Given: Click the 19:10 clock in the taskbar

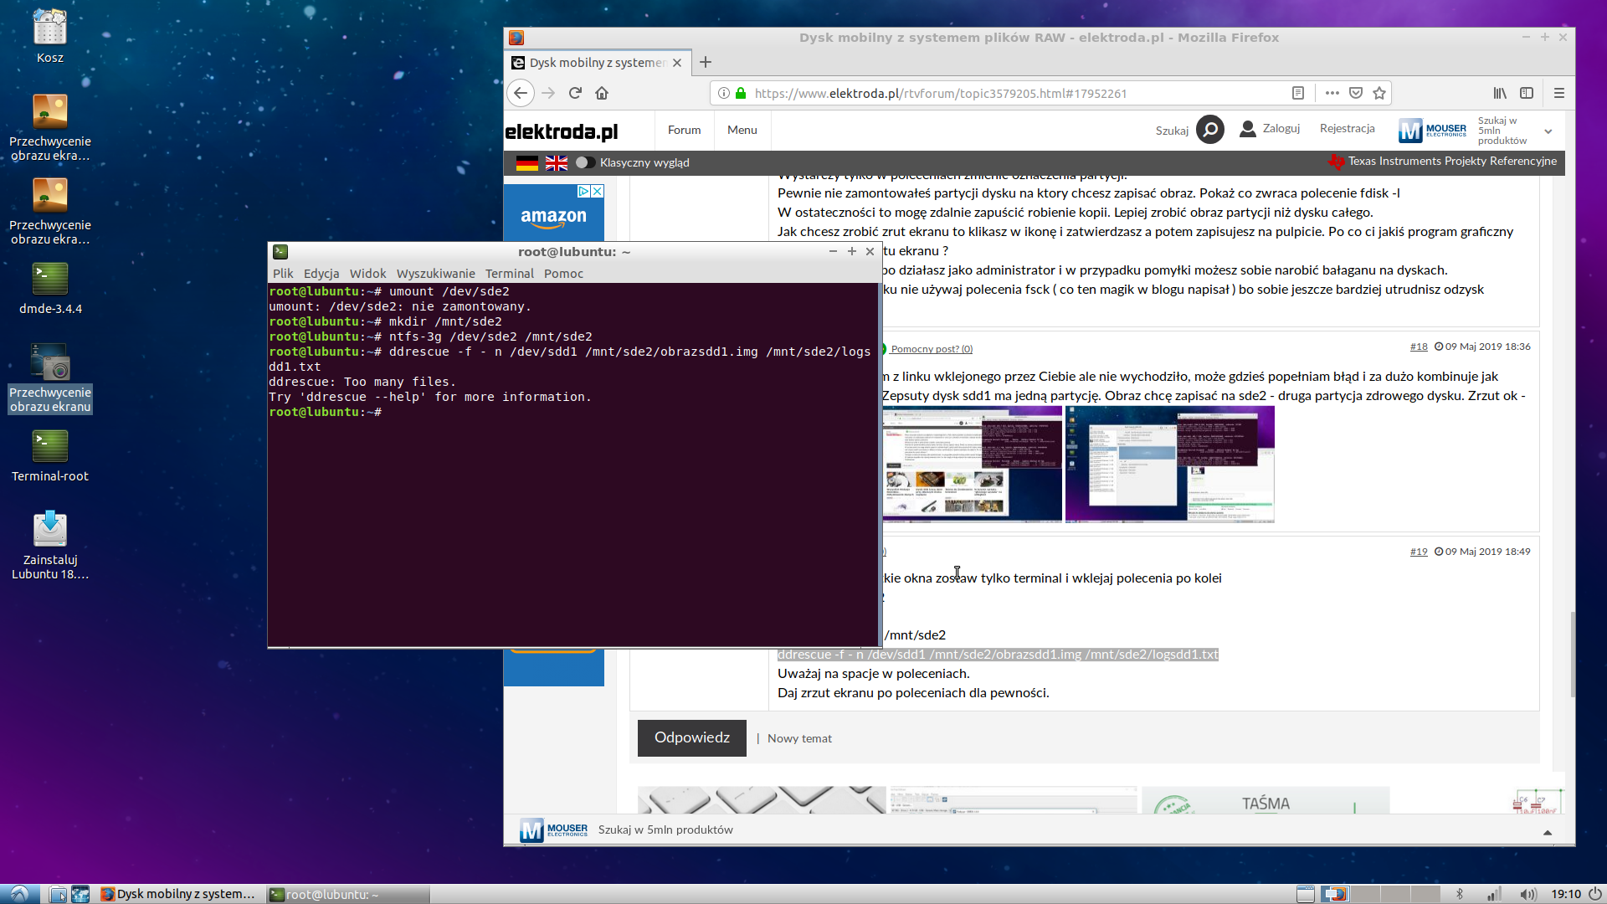Looking at the screenshot, I should pos(1565,894).
